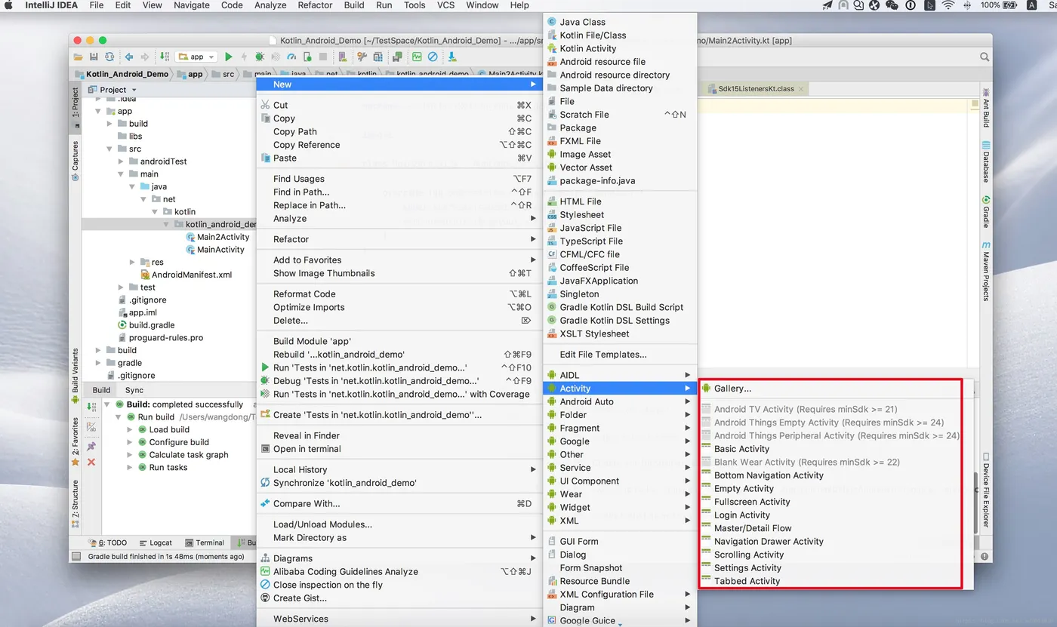
Task: Expand the build folder under app
Action: 110,124
